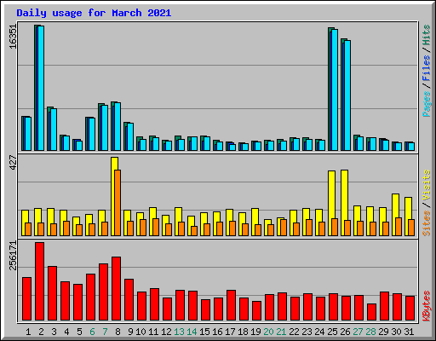This screenshot has height=341, width=436.
Task: Click day label 28 on the axis
Action: click(x=370, y=332)
